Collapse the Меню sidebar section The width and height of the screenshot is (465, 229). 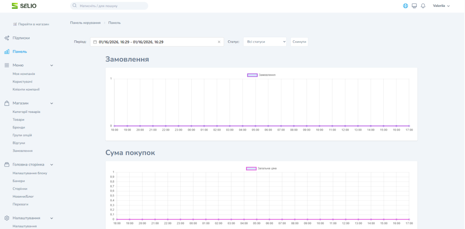point(52,65)
